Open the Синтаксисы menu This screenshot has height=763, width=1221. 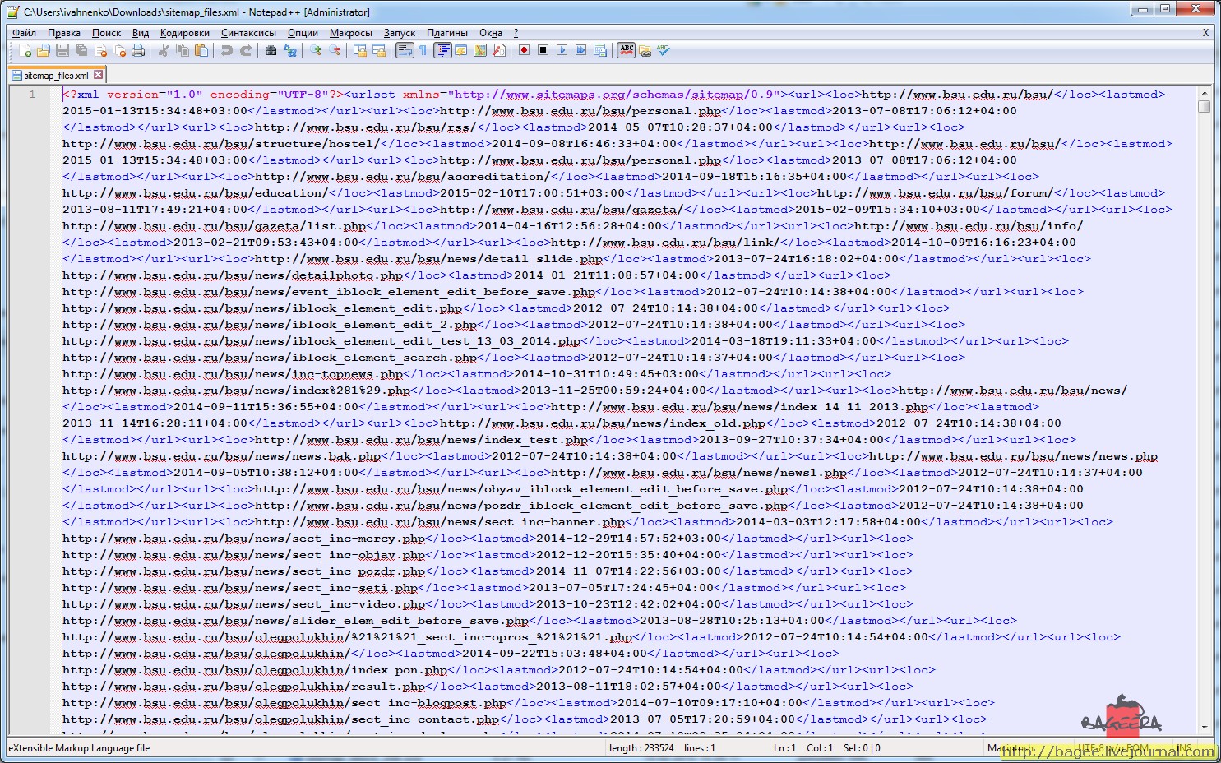(x=248, y=33)
